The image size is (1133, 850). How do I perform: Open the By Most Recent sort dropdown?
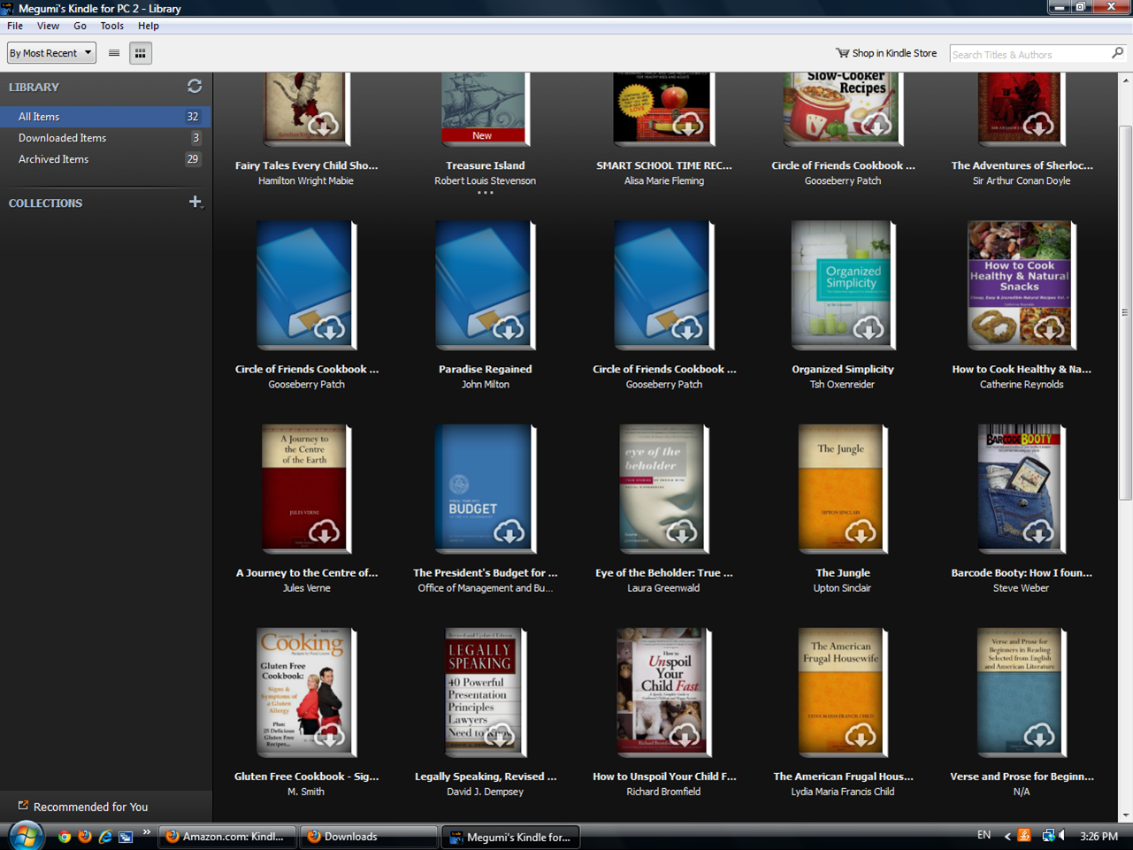[51, 53]
